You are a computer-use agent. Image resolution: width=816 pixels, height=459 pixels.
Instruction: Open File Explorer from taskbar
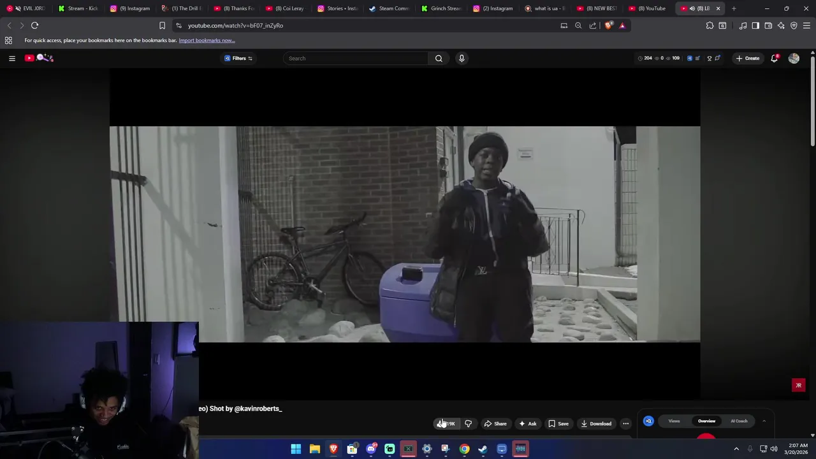click(x=315, y=449)
